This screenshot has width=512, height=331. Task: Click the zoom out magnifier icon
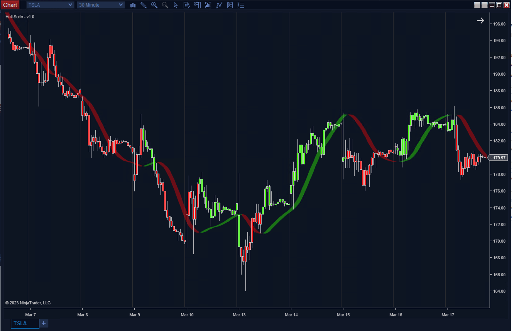coord(165,5)
